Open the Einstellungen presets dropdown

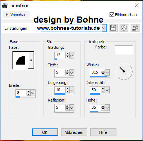pos(104,28)
